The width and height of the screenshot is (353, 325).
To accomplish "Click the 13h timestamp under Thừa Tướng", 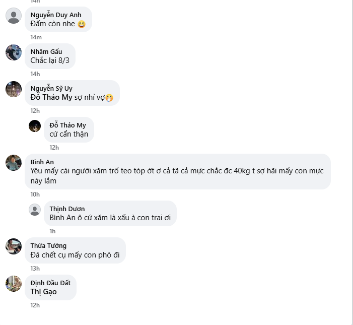I will coord(35,269).
